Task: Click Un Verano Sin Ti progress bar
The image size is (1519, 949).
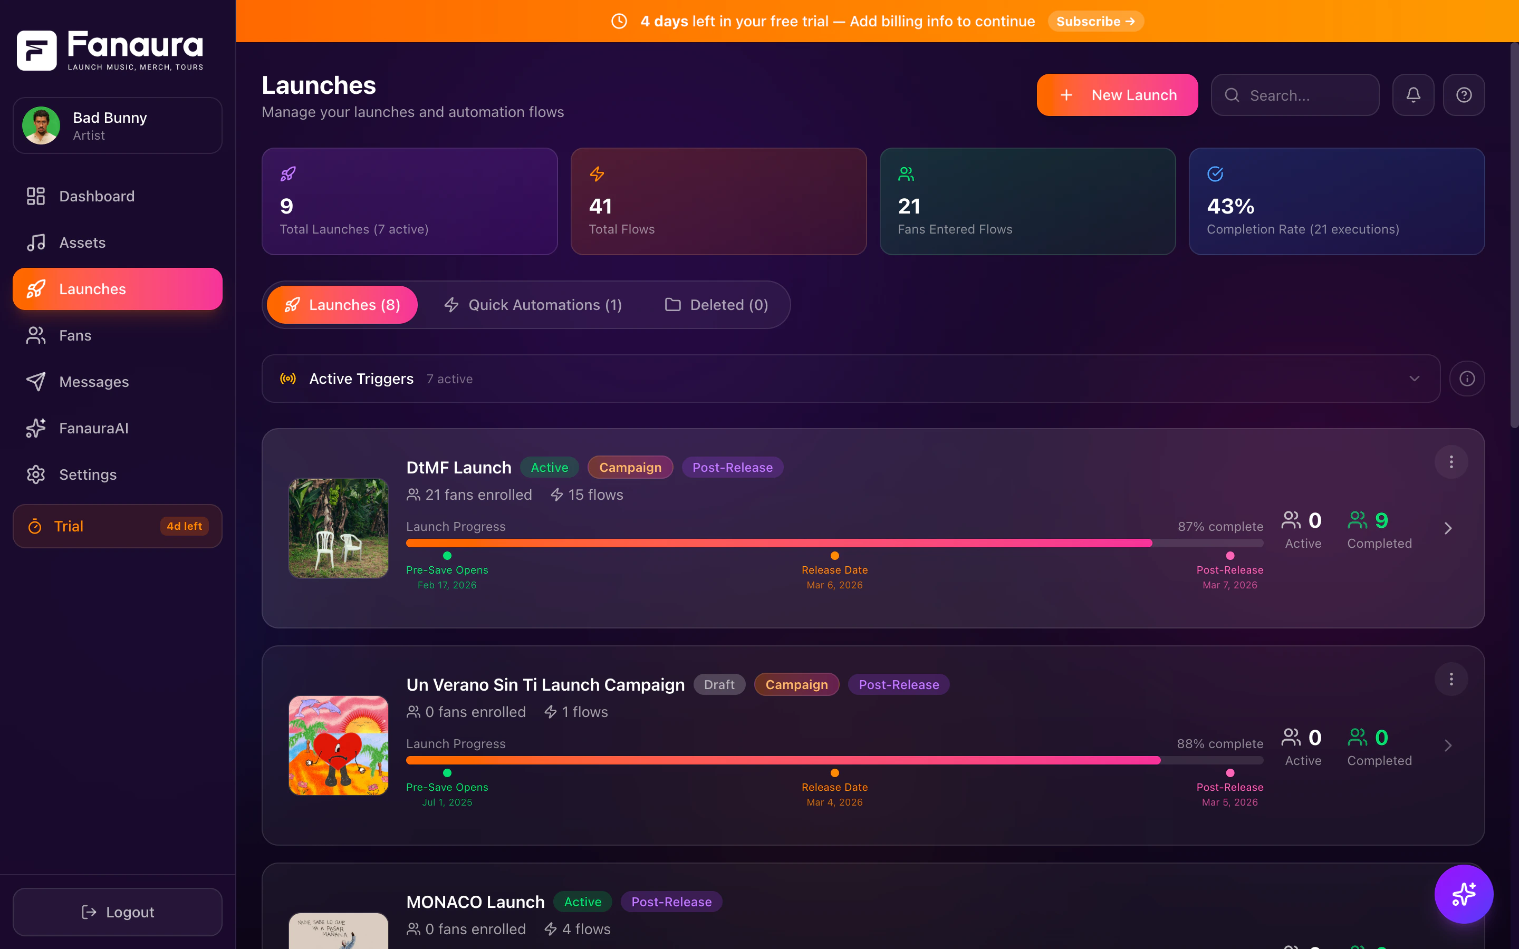Action: pos(835,760)
